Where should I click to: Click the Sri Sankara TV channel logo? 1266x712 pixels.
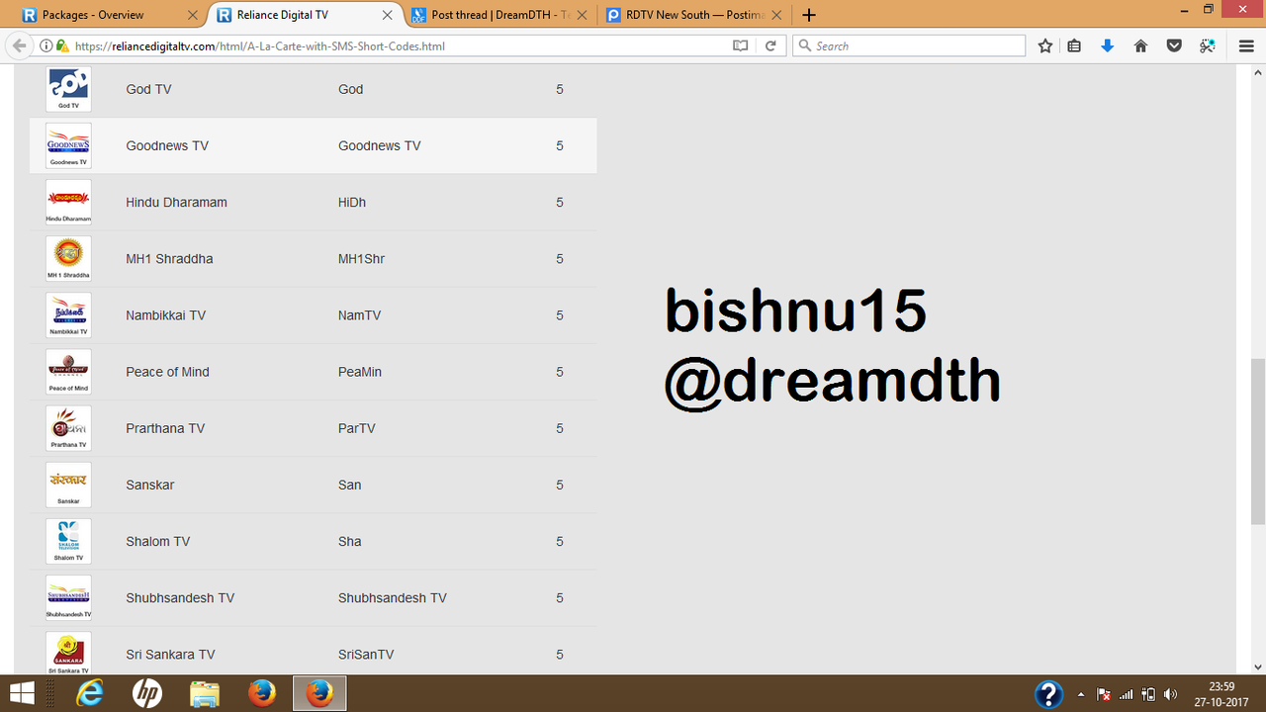point(68,653)
